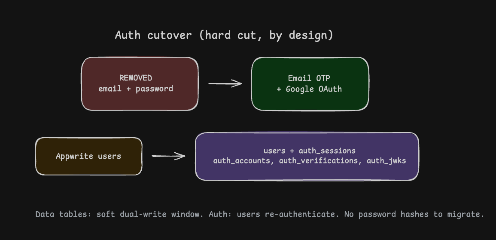Select the arrow from Appwrite users box

point(169,156)
